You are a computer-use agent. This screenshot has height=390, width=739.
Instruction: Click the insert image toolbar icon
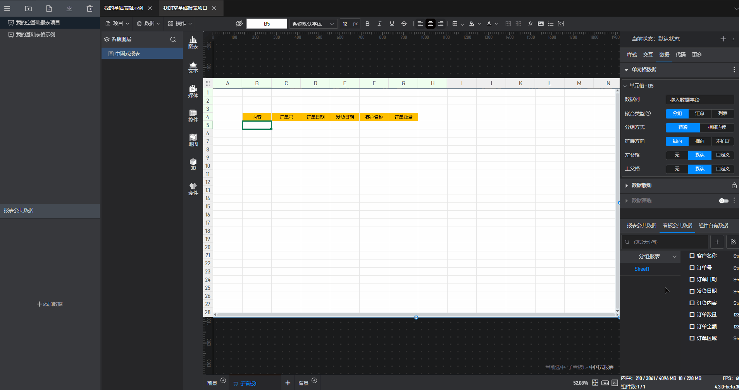point(541,24)
